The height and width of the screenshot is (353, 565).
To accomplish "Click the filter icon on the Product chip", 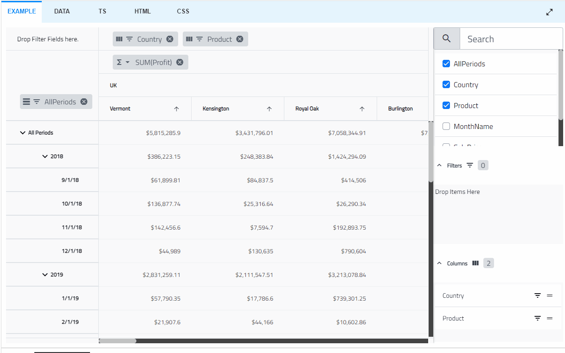I will [199, 39].
